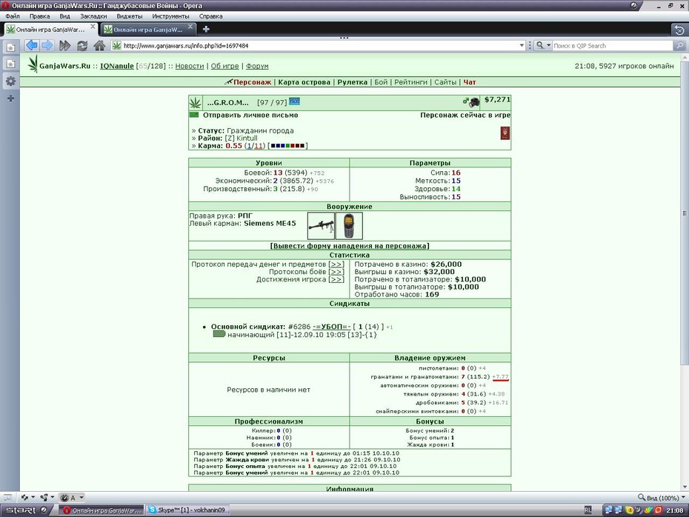Click the taskbar clock showing 21:08
The height and width of the screenshot is (517, 689).
674,510
